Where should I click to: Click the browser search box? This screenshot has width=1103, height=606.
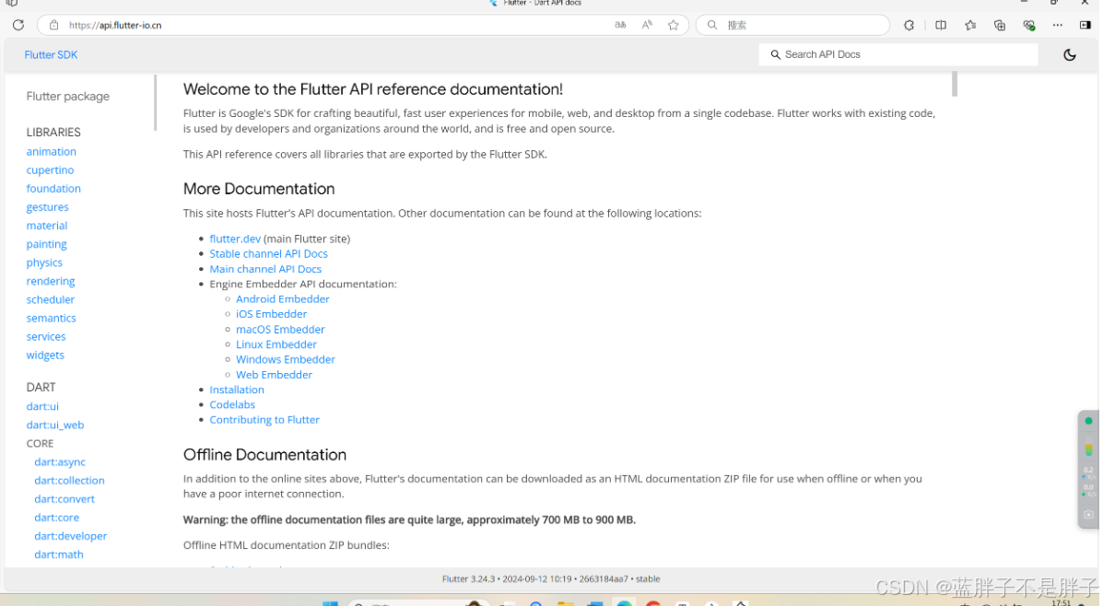793,25
